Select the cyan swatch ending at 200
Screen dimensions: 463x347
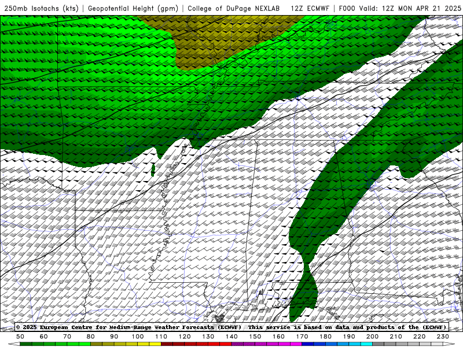coord(367,344)
